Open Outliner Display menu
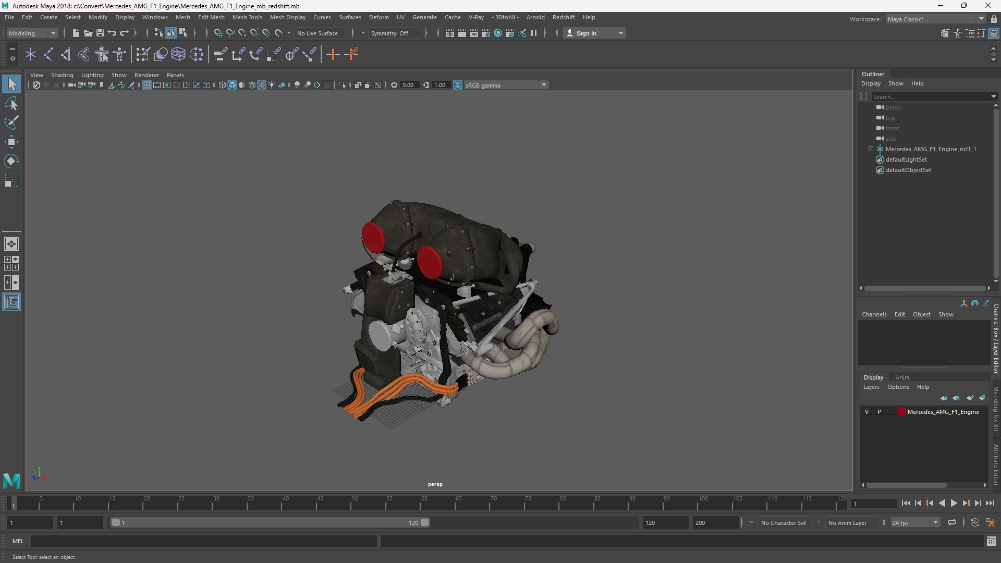Screen dimensions: 1001x563 click(x=871, y=83)
